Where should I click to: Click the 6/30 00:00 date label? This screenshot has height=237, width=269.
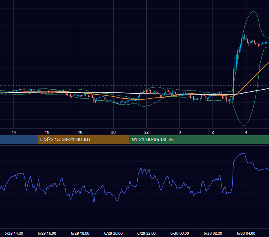pos(180,233)
